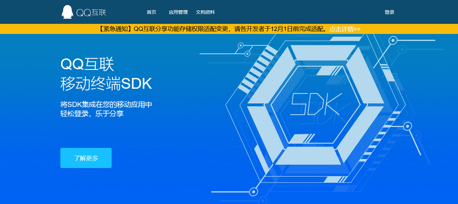Screen dimensions: 458x204
Task: Click the 将SDK集成在您的移动应用中 subtitle
Action: 106,104
